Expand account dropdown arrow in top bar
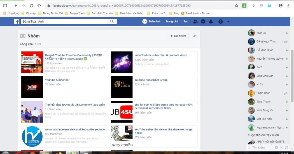Image resolution: width=294 pixels, height=154 pixels. pyautogui.click(x=228, y=22)
